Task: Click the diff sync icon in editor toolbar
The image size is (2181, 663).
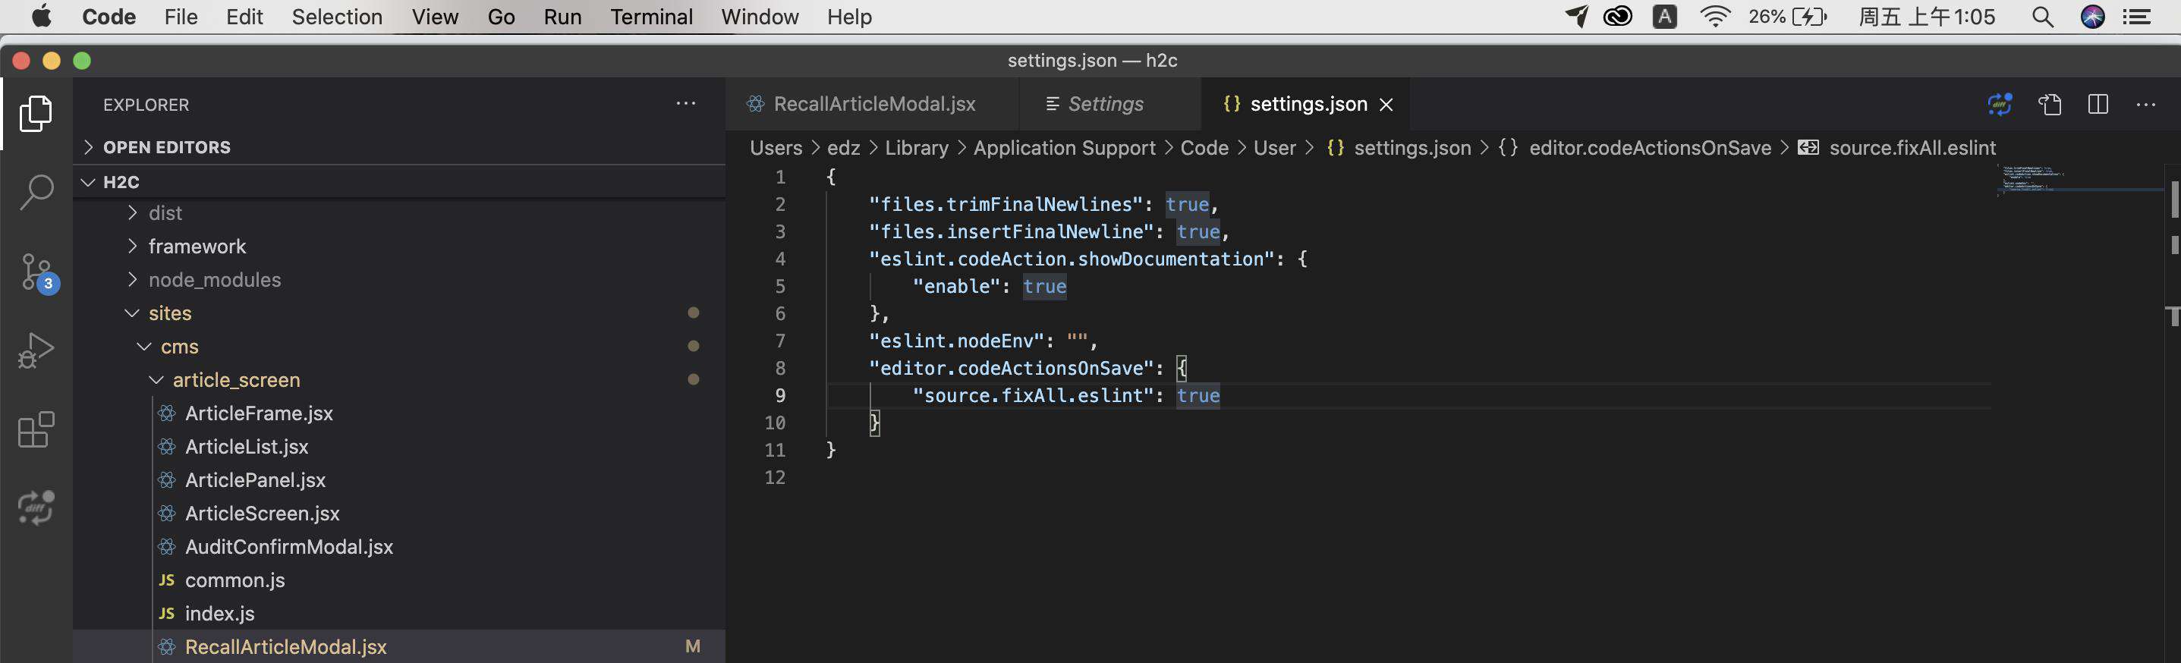Action: pos(2000,104)
